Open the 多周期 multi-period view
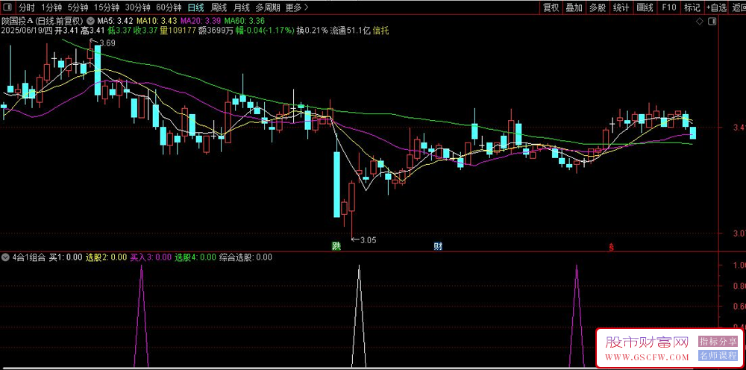Screen dimensions: 746x370 click(x=267, y=7)
